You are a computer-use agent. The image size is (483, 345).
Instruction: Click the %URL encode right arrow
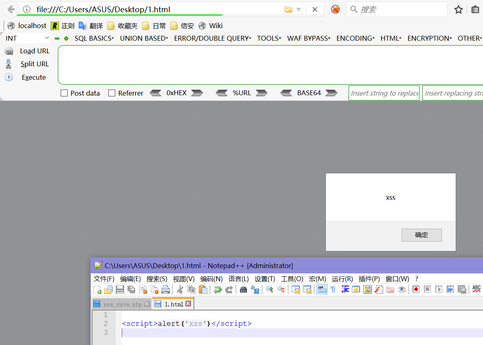[261, 93]
